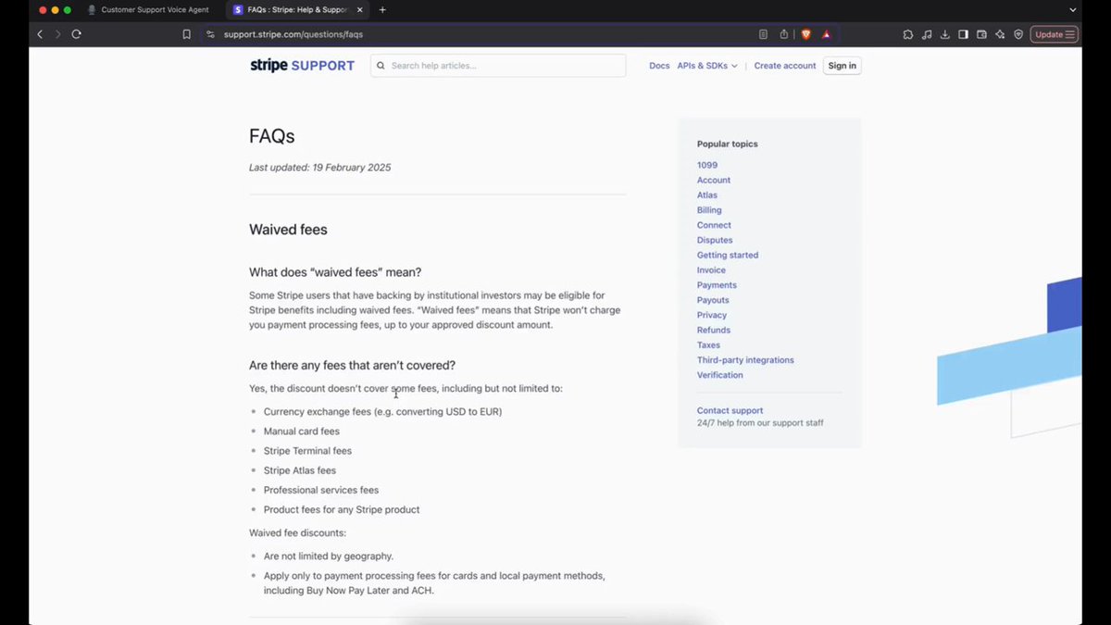
Task: Focus the Search help articles field
Action: tap(498, 66)
